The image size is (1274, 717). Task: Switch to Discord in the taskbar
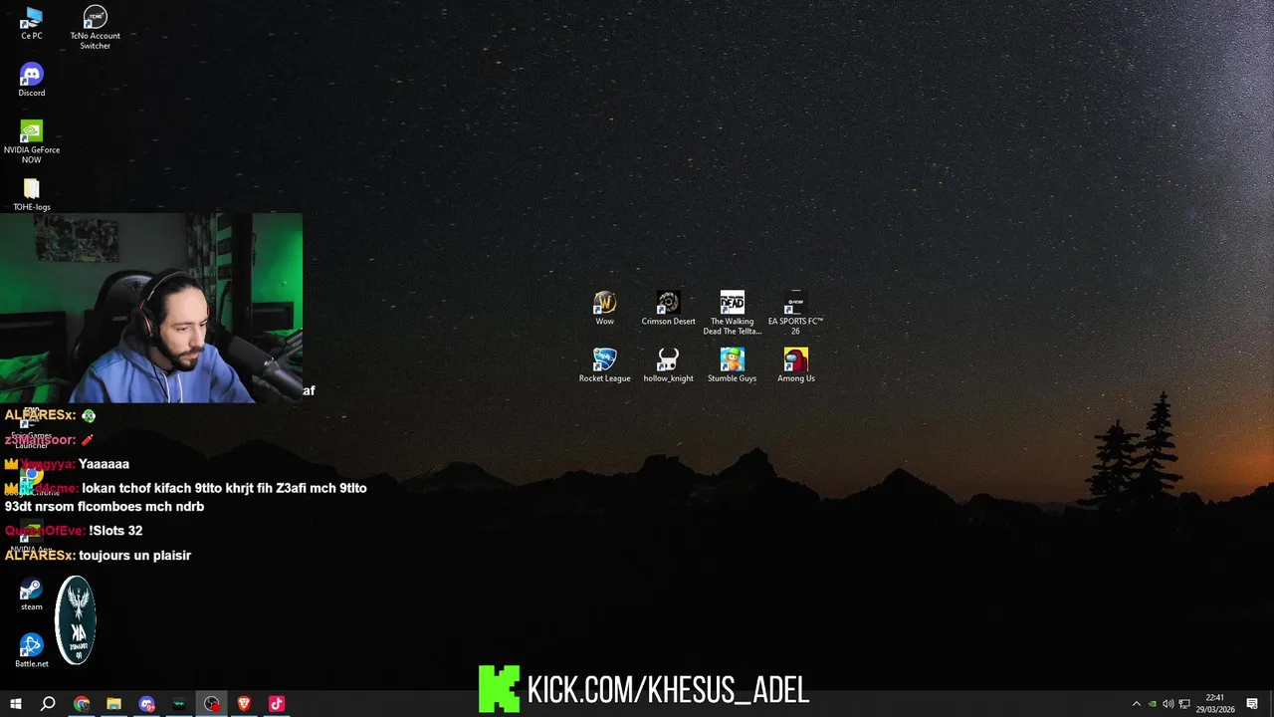click(x=147, y=704)
